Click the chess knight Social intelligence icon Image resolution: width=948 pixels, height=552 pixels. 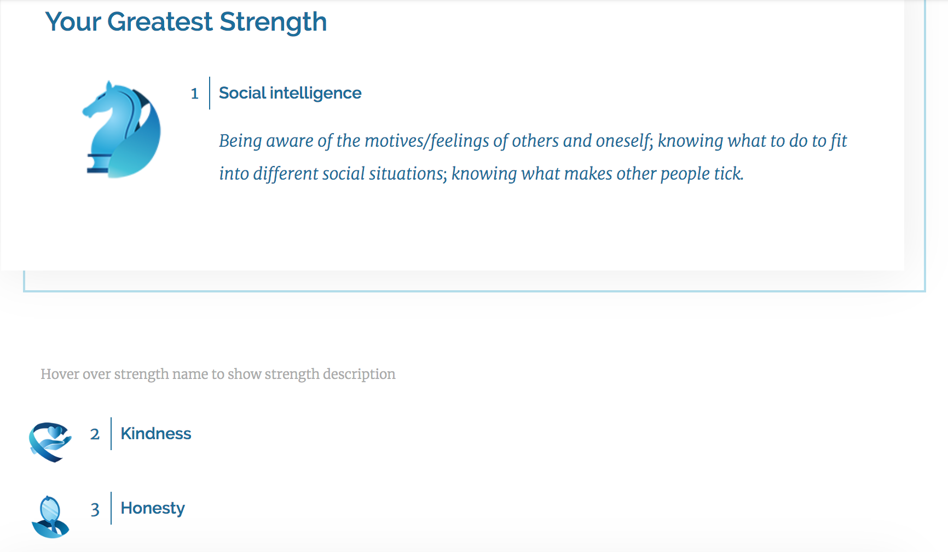(122, 129)
